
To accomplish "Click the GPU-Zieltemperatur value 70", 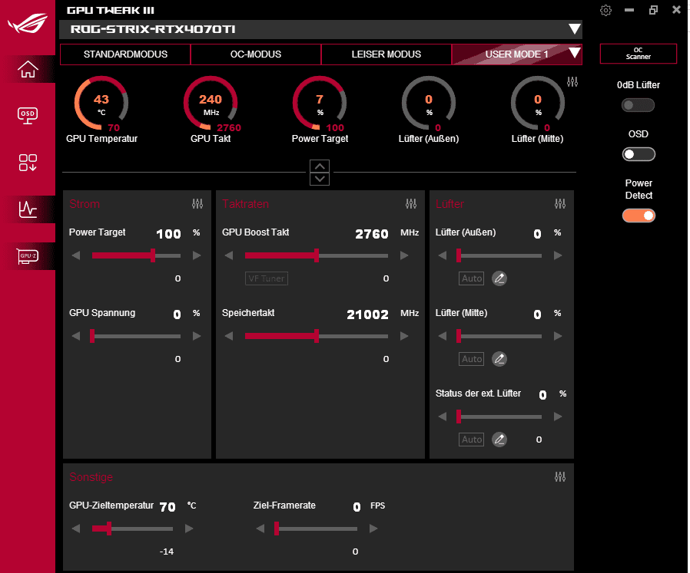I will coord(168,507).
